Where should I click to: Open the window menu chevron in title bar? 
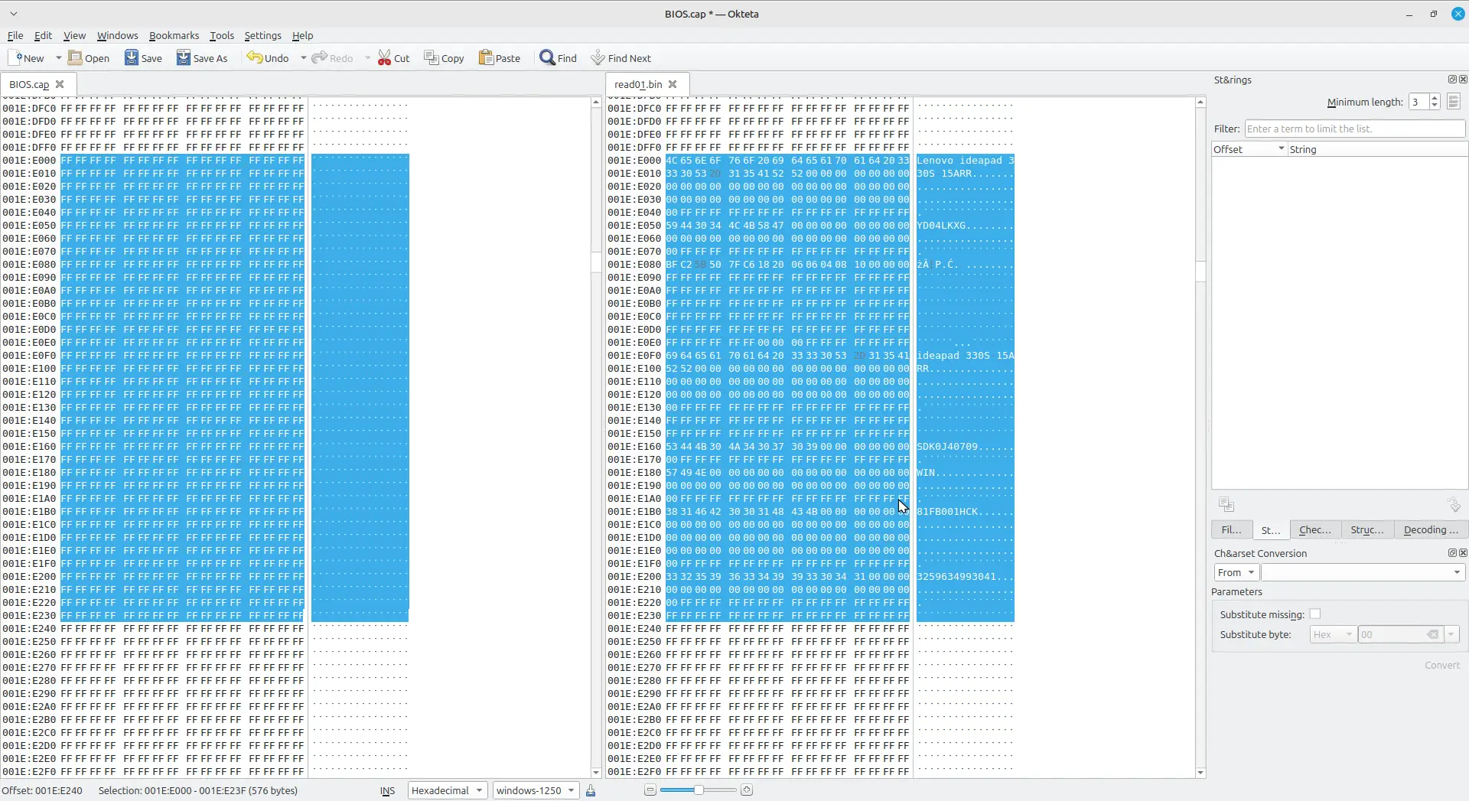[x=13, y=14]
